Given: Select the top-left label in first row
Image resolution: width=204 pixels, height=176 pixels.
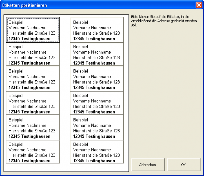Looking at the screenshot, I should (33, 30).
